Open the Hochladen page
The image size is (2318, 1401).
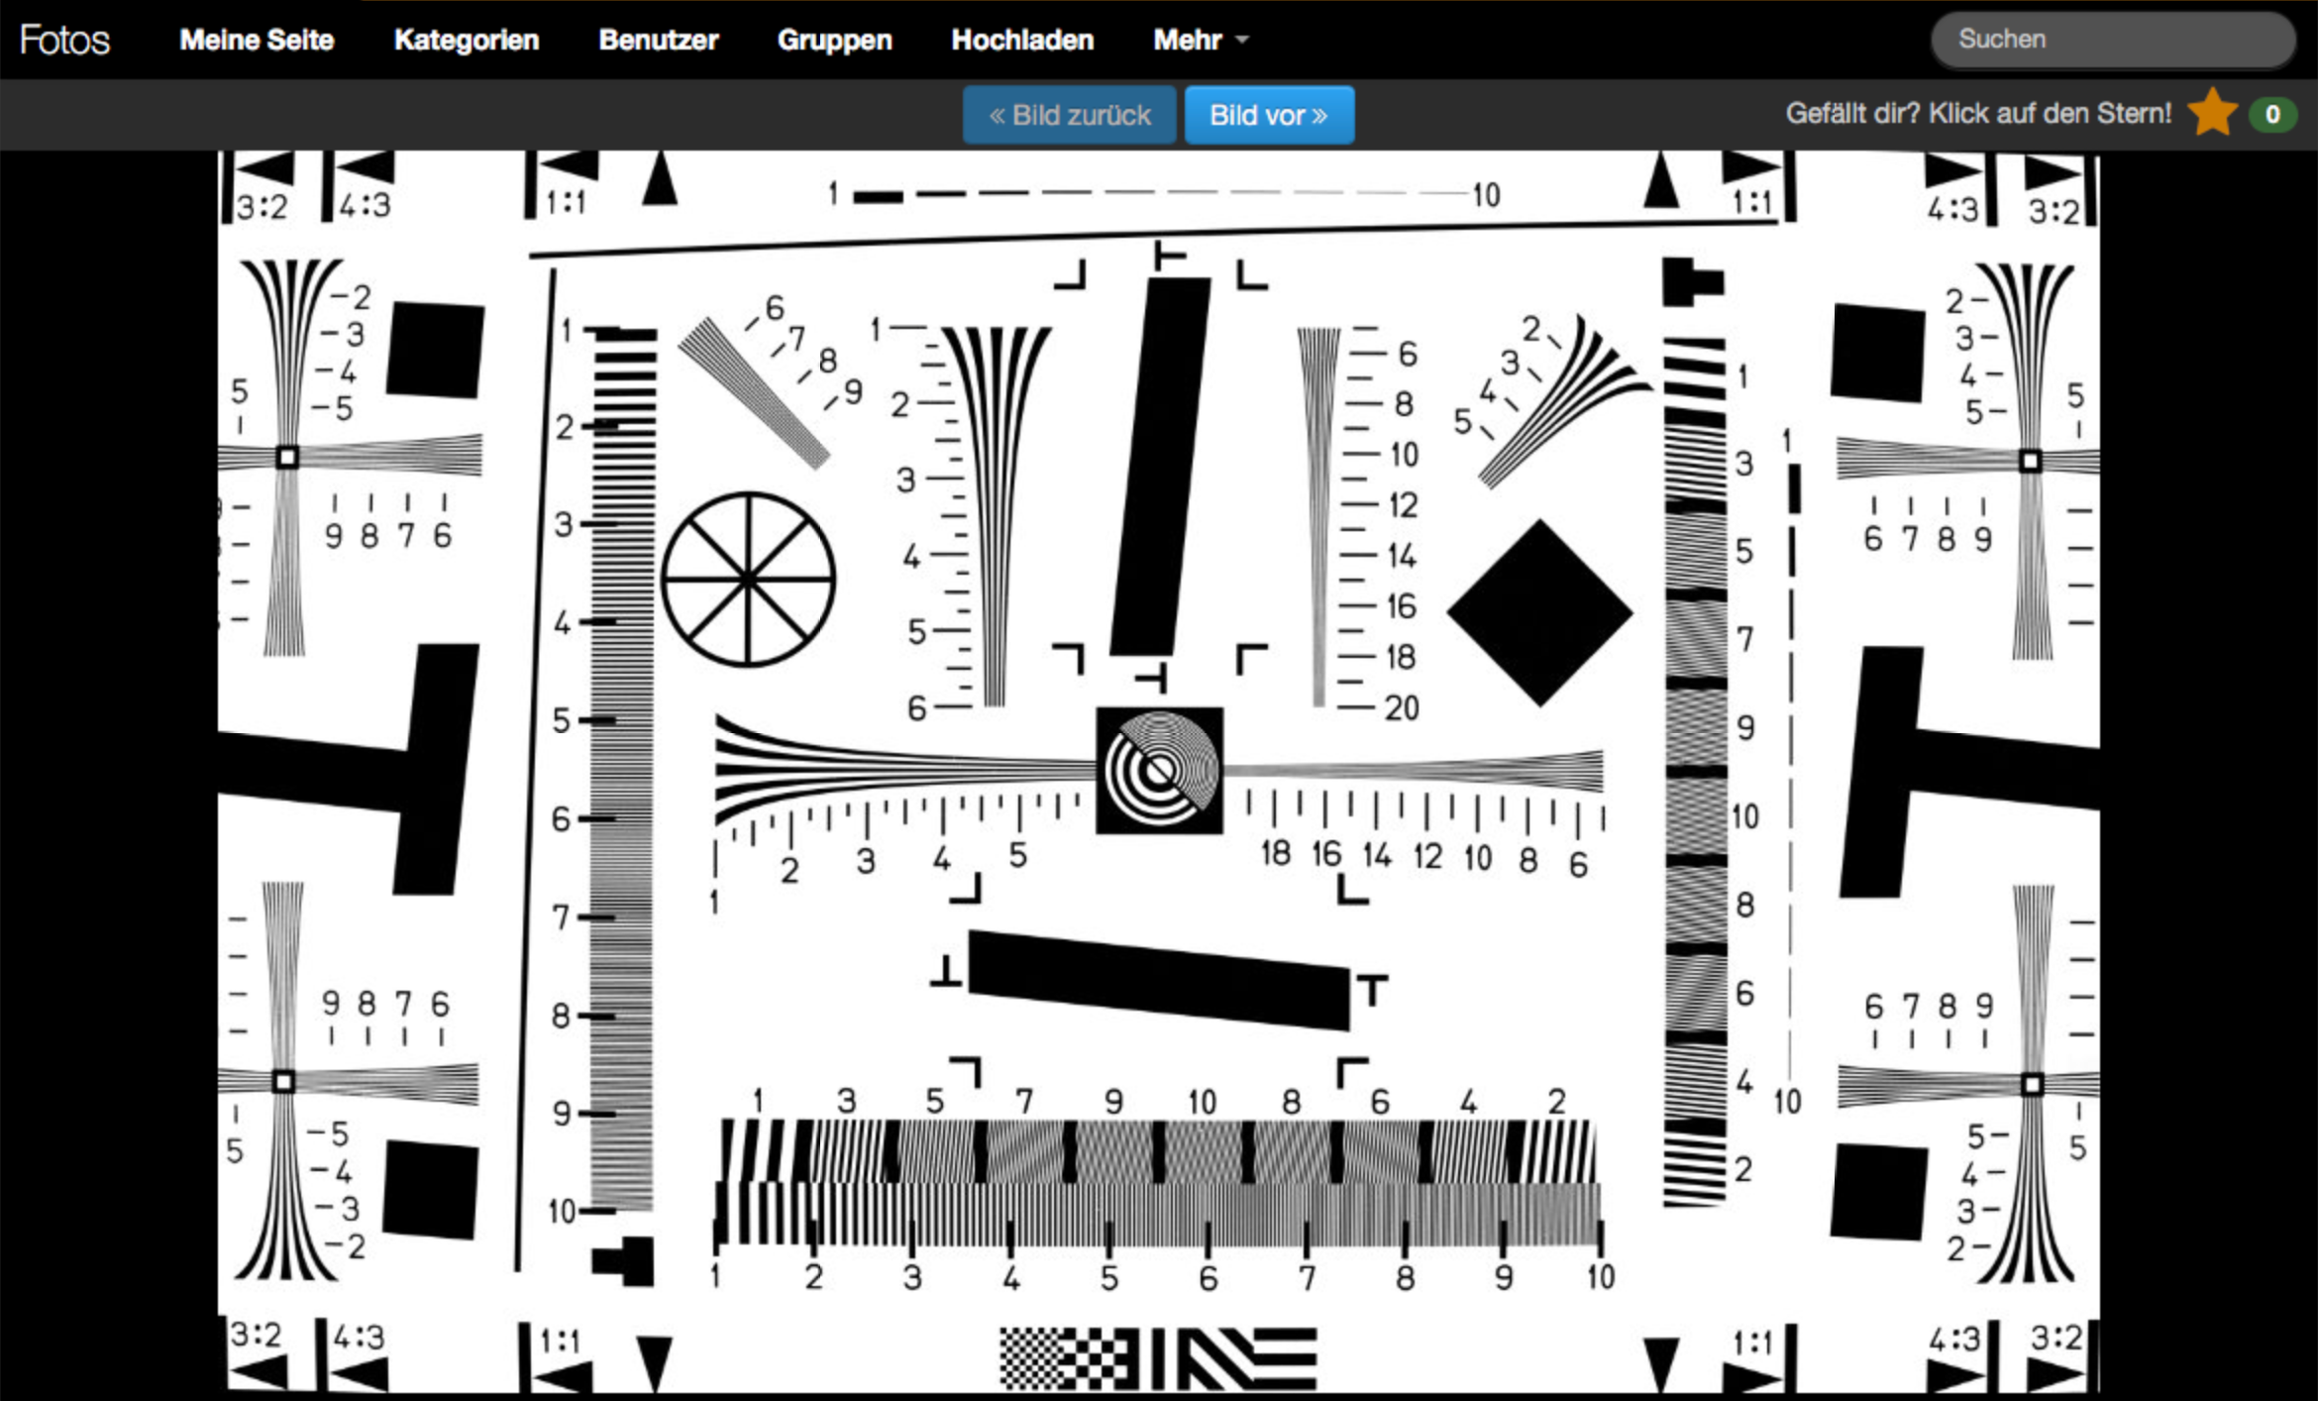coord(1022,40)
